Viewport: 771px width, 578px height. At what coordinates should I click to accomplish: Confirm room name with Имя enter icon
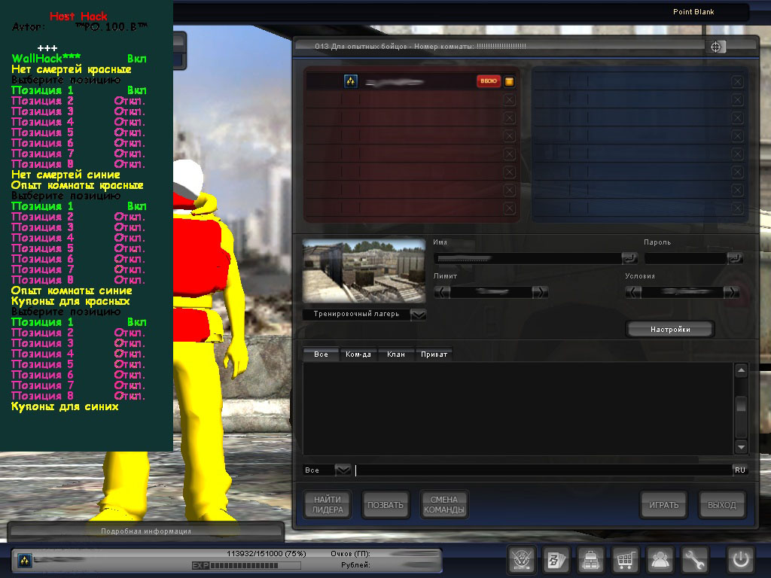(629, 257)
